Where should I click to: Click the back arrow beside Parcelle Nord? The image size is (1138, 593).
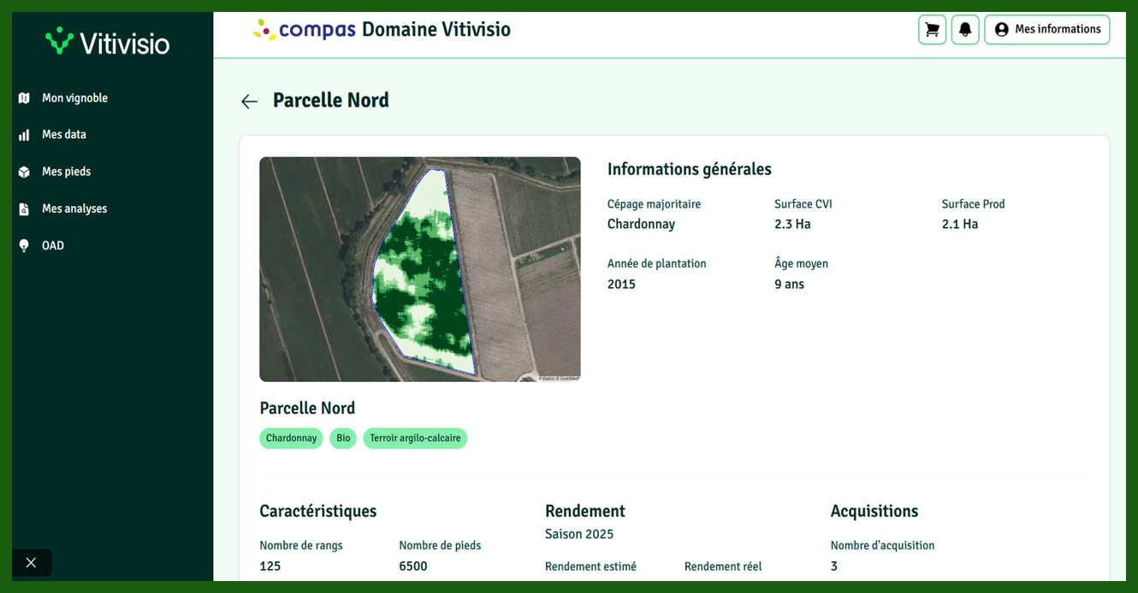pos(249,102)
